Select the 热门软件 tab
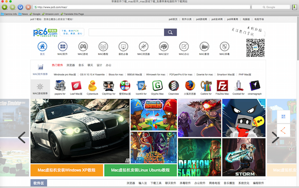 (57, 65)
